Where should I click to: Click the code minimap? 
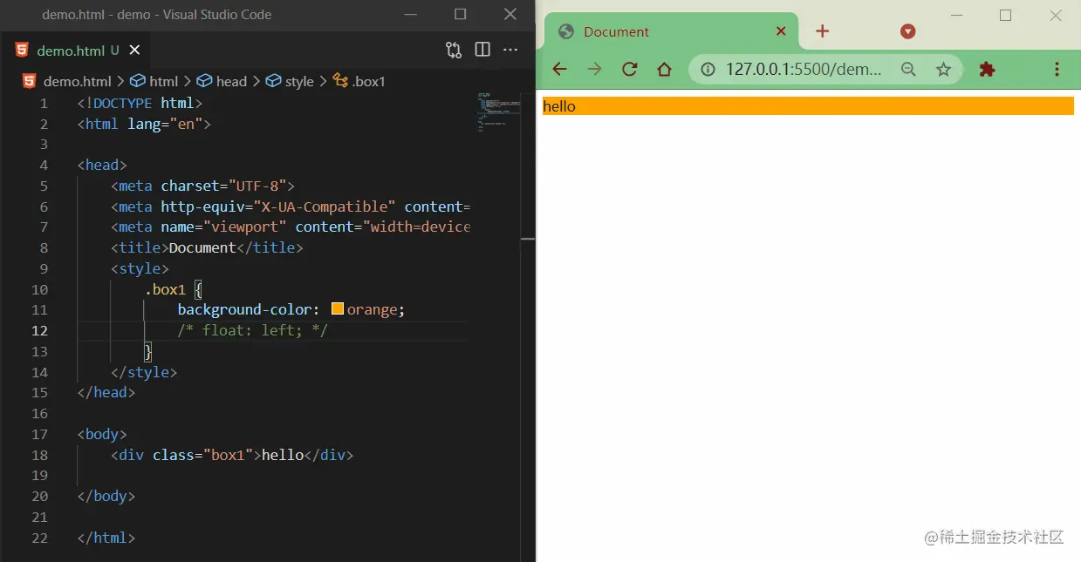point(498,112)
